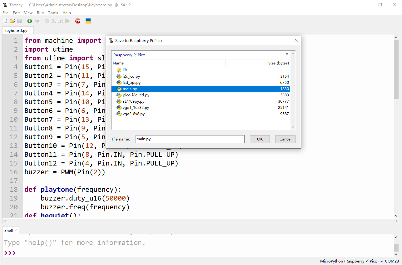
Task: Click the Debug bug icon
Action: click(37, 21)
